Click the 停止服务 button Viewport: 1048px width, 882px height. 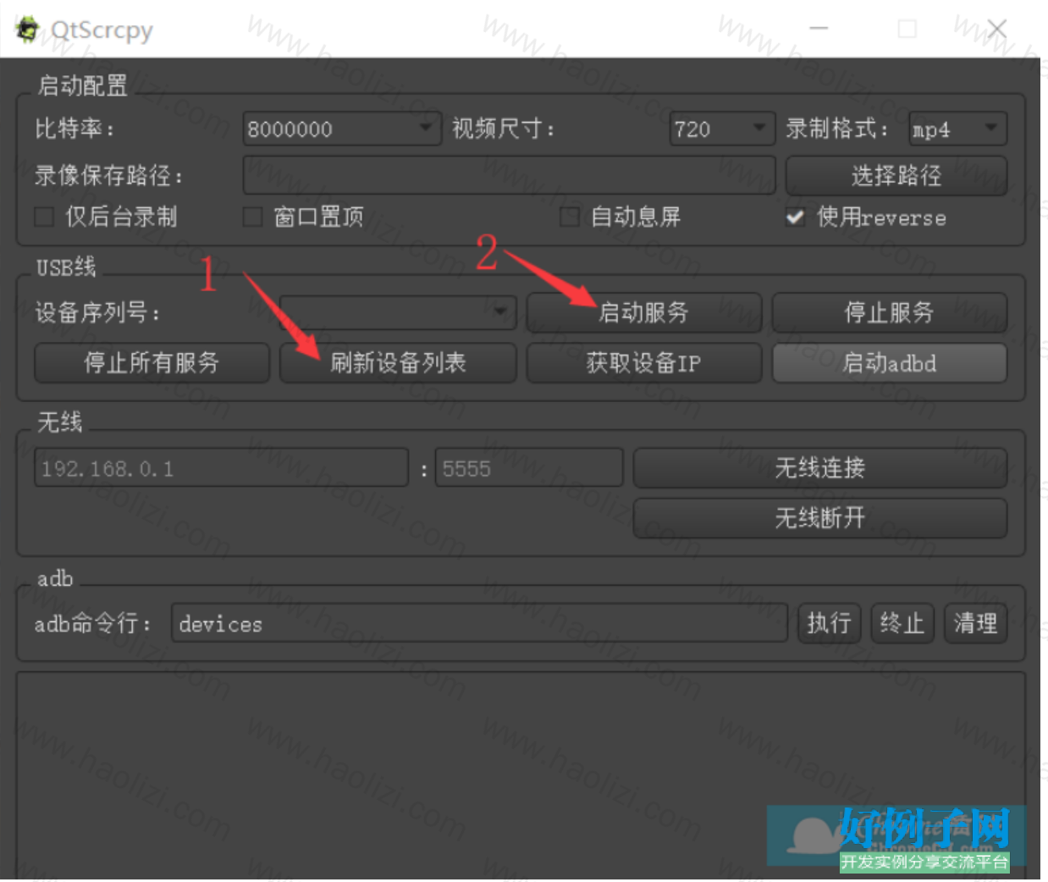coord(889,312)
